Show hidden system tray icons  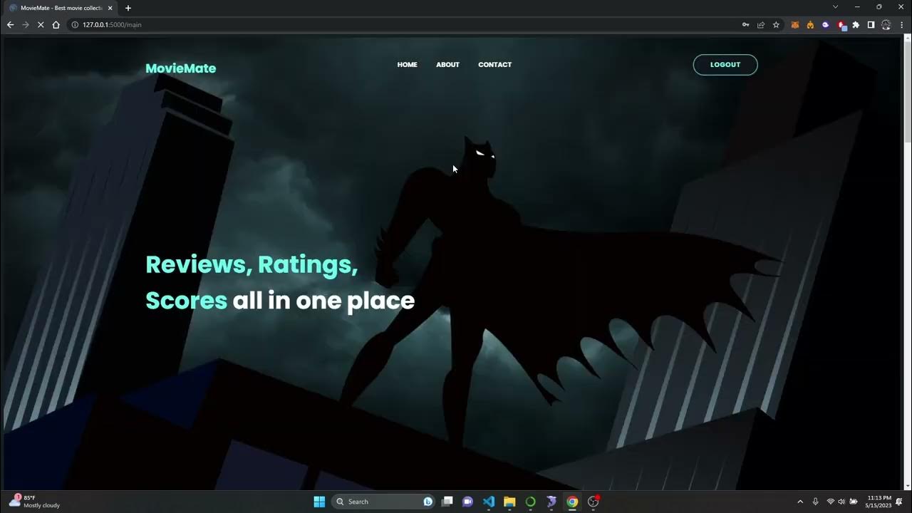(x=800, y=502)
